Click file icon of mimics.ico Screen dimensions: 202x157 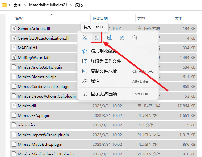(14, 125)
